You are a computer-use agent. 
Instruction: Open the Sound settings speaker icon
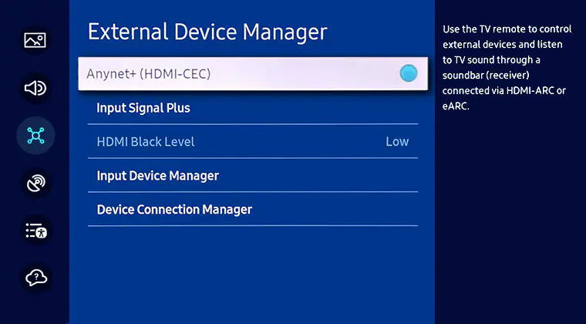35,88
